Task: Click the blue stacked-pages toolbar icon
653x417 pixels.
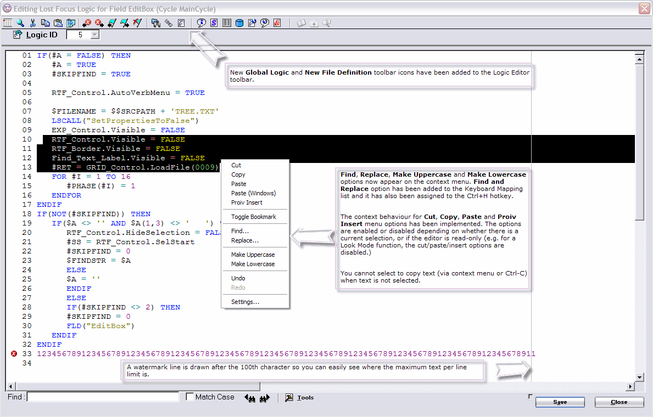Action: (71, 23)
